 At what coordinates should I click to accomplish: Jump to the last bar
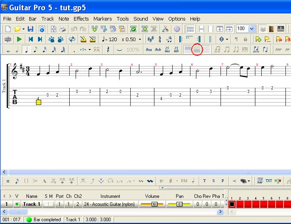coord(40,39)
